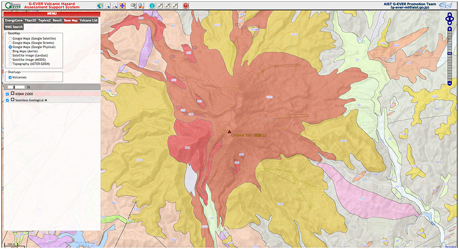
Task: Open the Tephra2 tab
Action: [44, 20]
